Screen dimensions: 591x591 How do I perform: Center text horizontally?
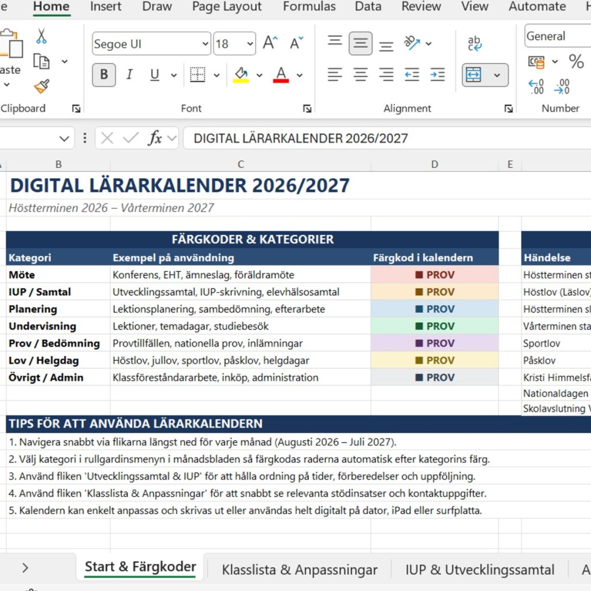point(360,74)
